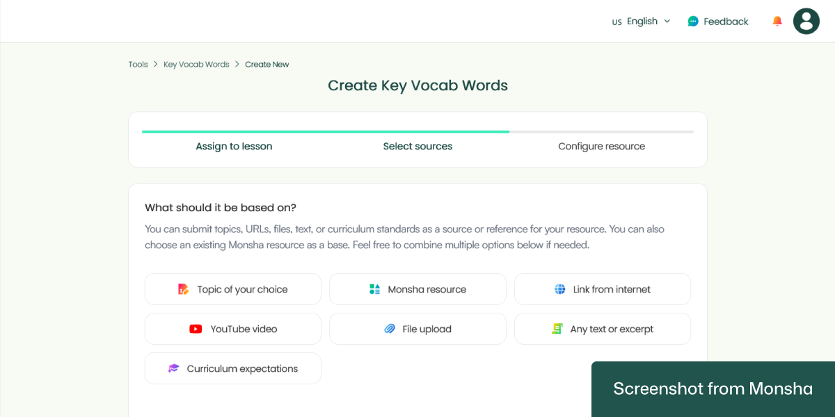The width and height of the screenshot is (835, 417).
Task: Click the step progress bar
Action: click(x=417, y=131)
